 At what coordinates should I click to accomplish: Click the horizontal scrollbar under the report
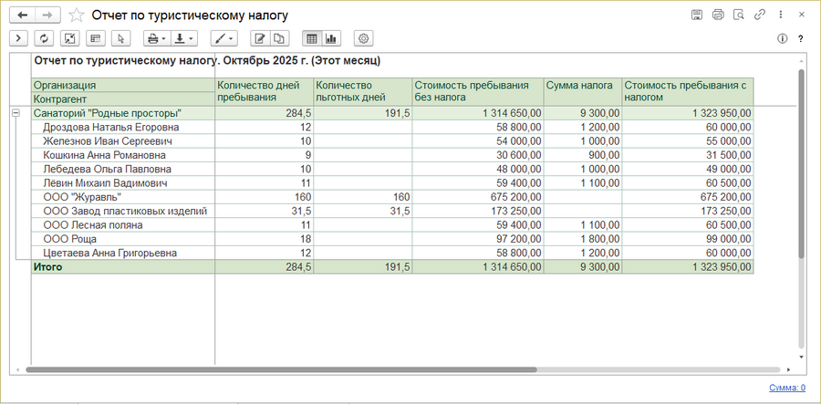274,370
